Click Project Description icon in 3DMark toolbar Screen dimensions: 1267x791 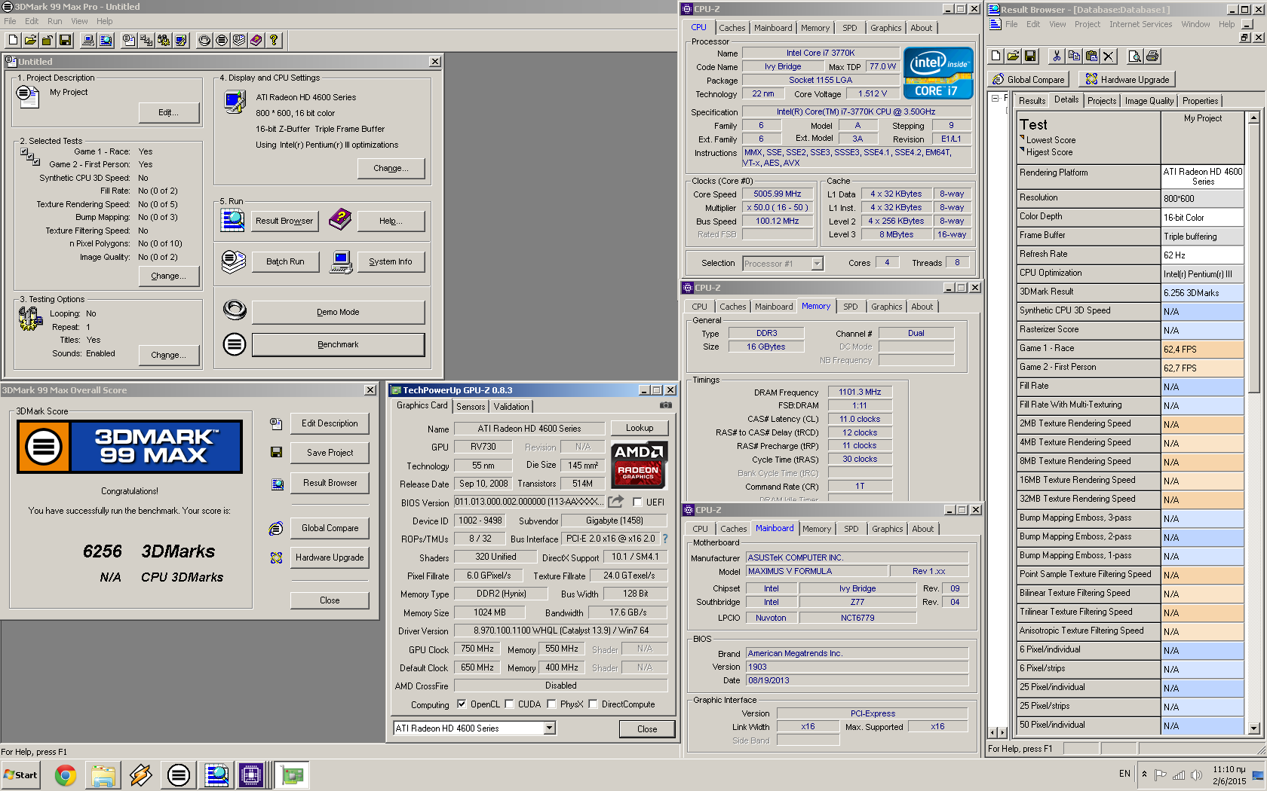[x=129, y=40]
